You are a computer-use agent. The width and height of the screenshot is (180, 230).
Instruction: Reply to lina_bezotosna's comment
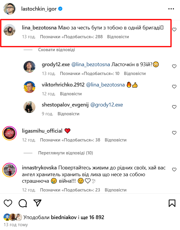118,37
